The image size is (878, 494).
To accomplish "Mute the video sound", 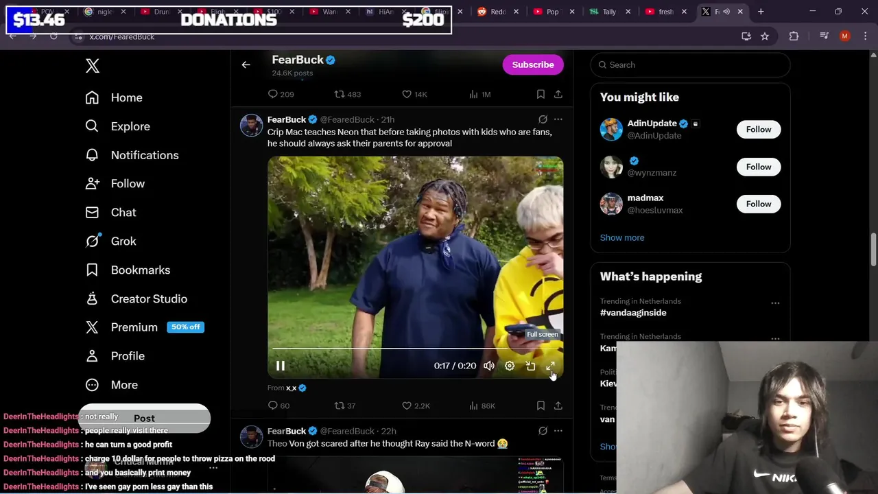I will tap(489, 366).
